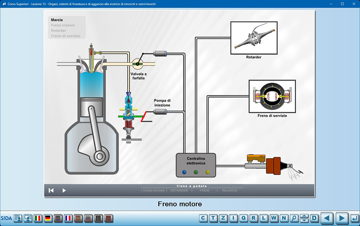Select the Italian flag language button
The width and height of the screenshot is (360, 226).
click(38, 218)
